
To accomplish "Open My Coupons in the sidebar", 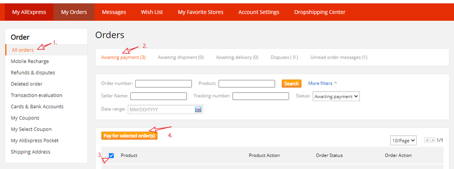I will 25,118.
